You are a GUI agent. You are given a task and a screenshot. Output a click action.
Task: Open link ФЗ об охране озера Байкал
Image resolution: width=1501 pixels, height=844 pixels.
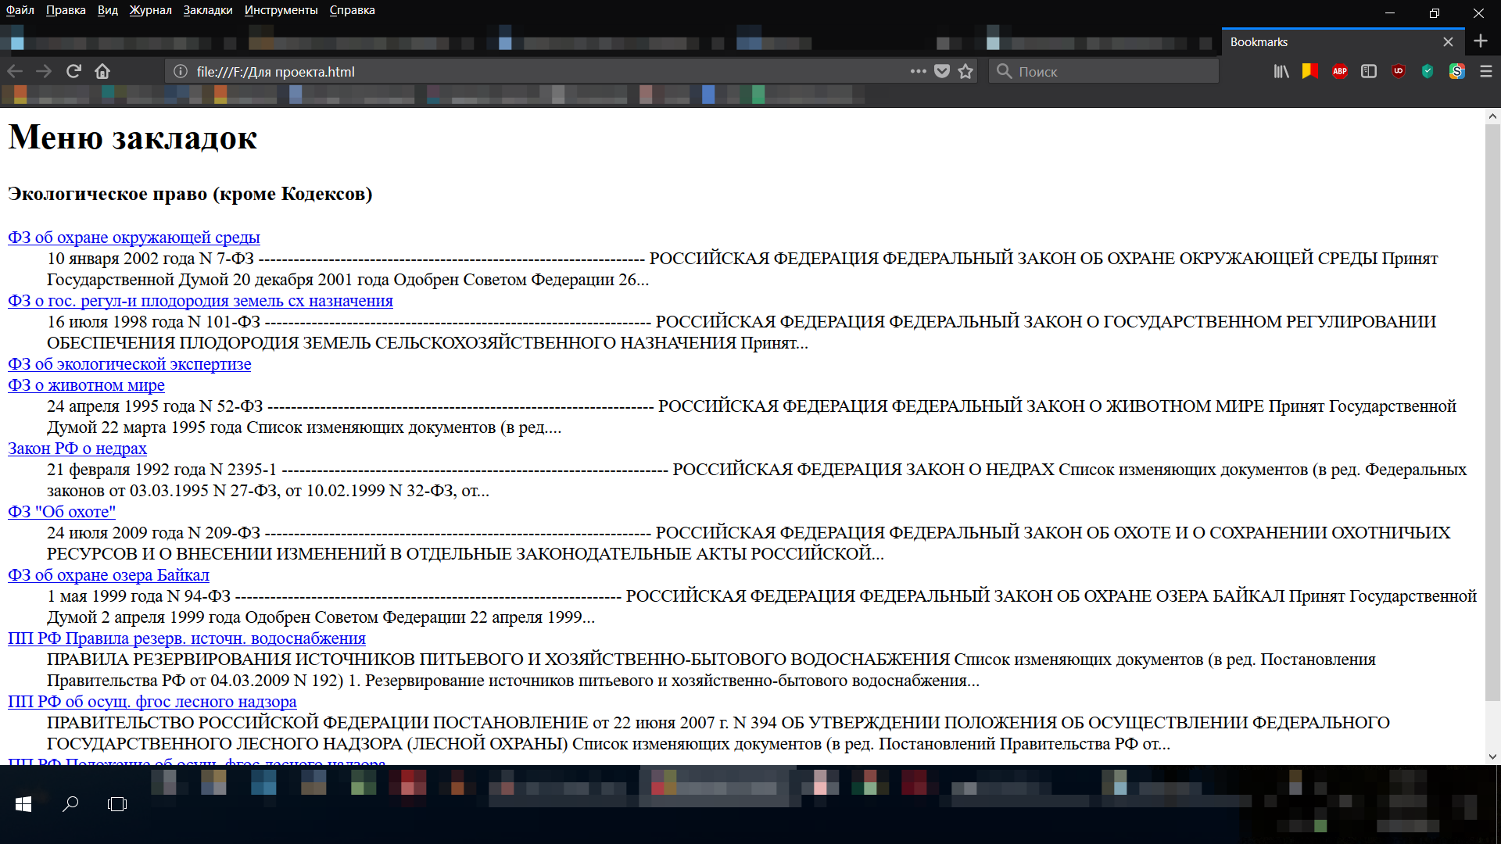click(x=109, y=575)
